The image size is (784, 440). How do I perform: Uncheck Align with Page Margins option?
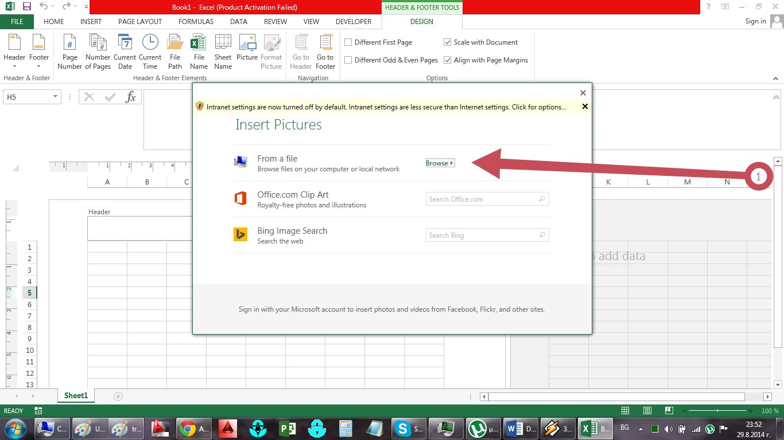coord(447,60)
